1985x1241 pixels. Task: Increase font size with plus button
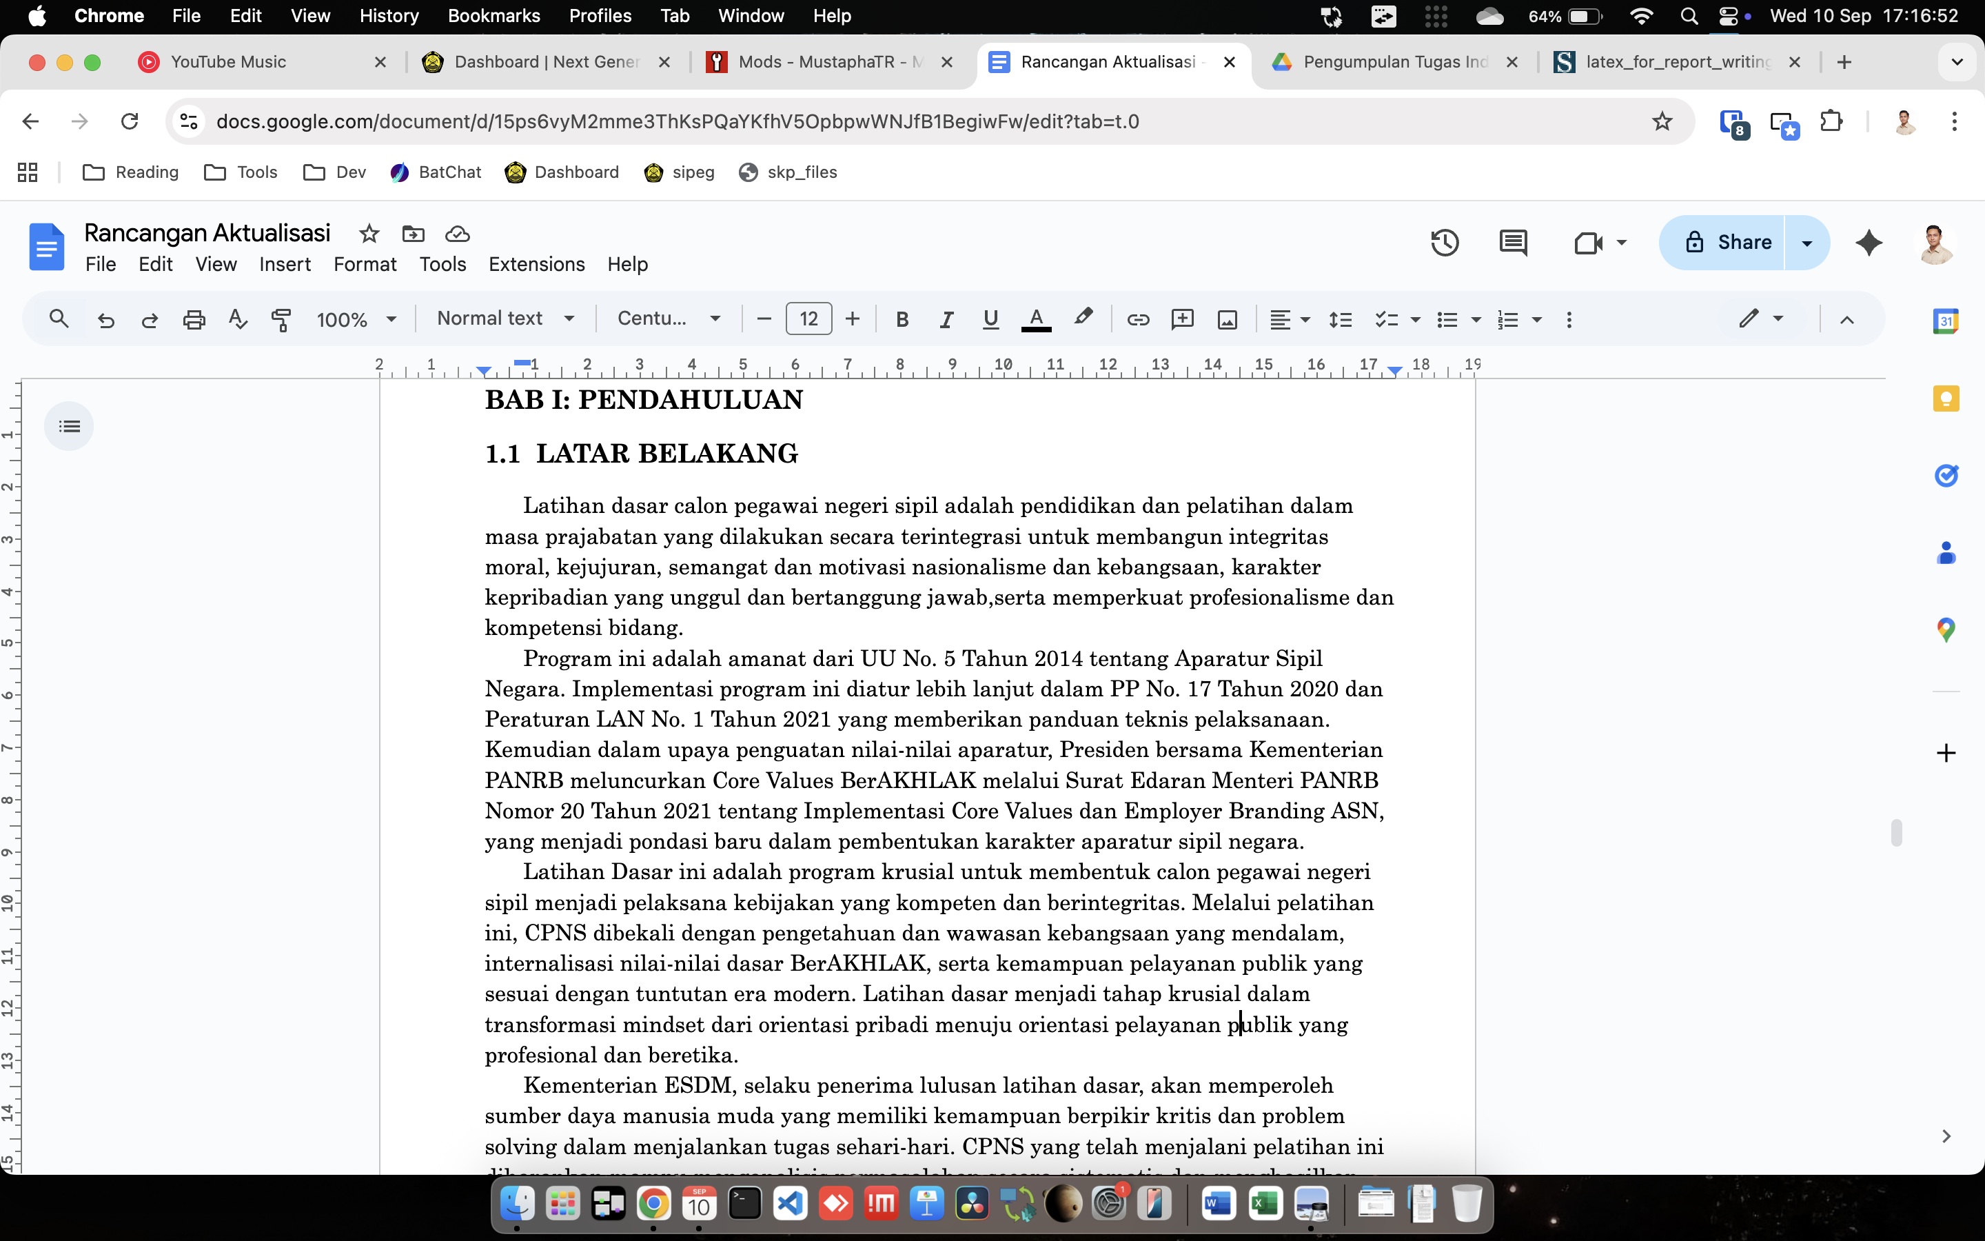852,319
